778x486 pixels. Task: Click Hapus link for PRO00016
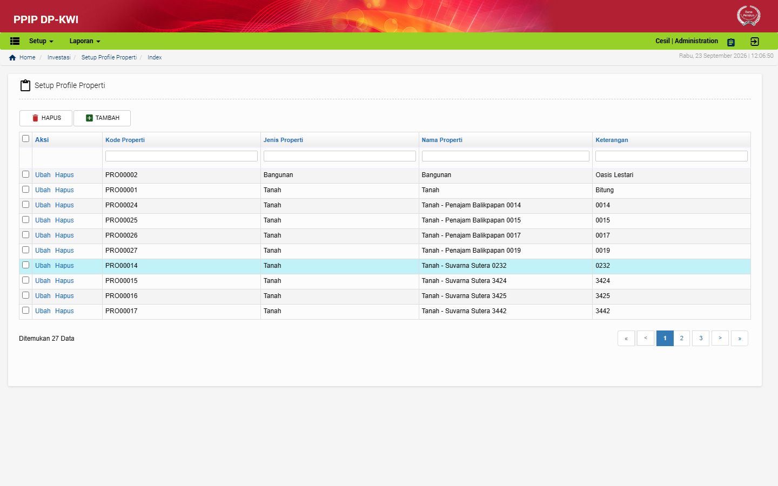pos(64,296)
